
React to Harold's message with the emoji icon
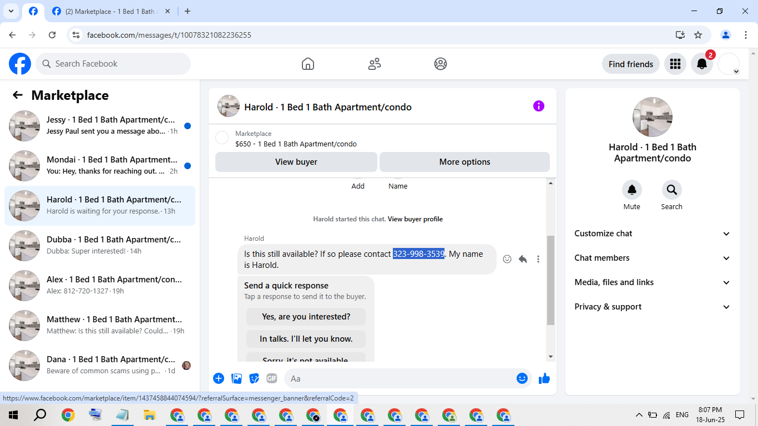point(507,259)
